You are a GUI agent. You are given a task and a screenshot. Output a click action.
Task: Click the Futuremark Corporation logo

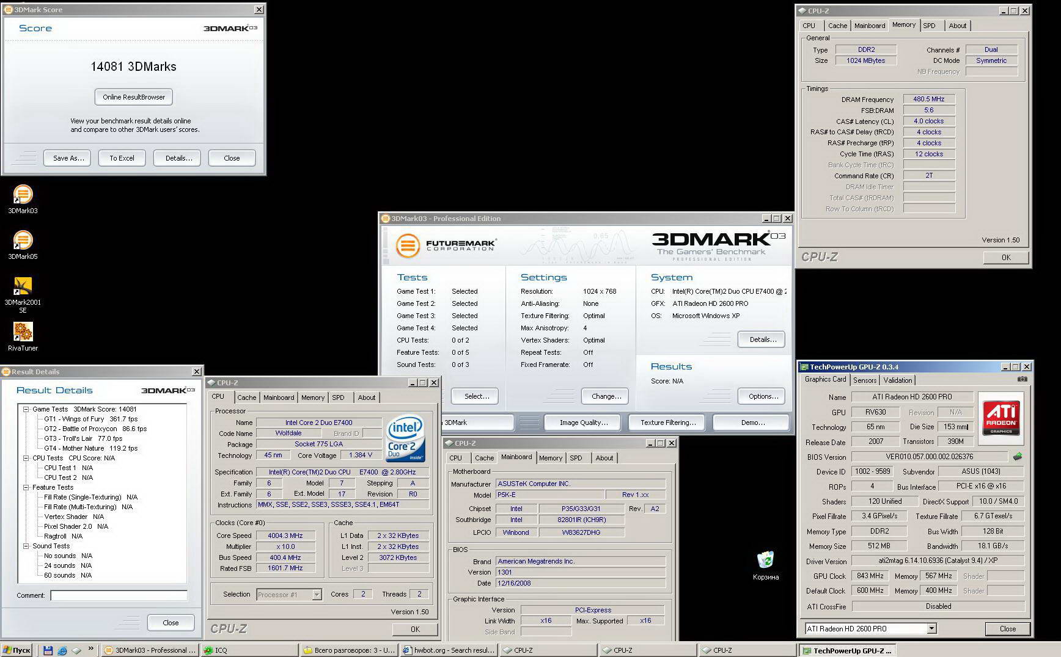[x=446, y=245]
